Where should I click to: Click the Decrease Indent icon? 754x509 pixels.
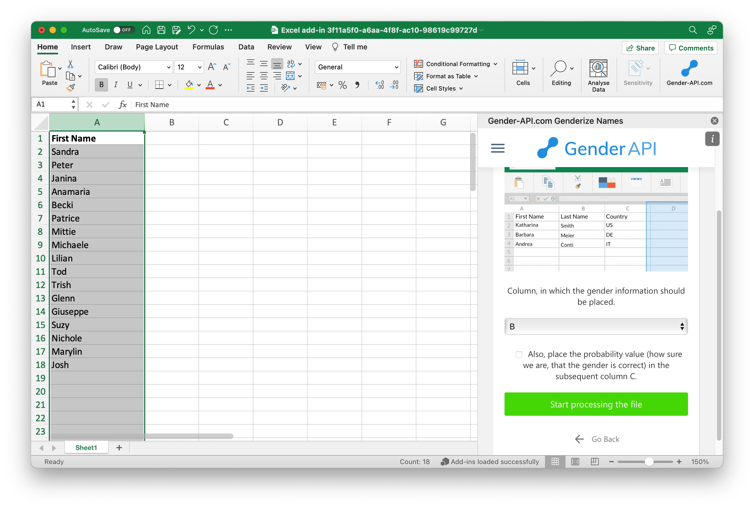tap(250, 88)
